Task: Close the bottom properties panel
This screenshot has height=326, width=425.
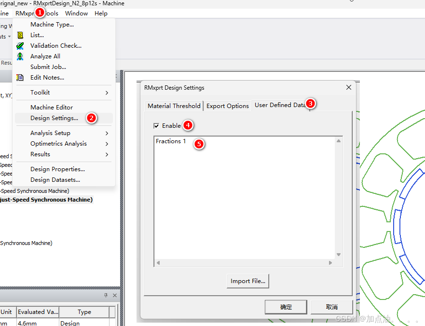Action: [115, 295]
